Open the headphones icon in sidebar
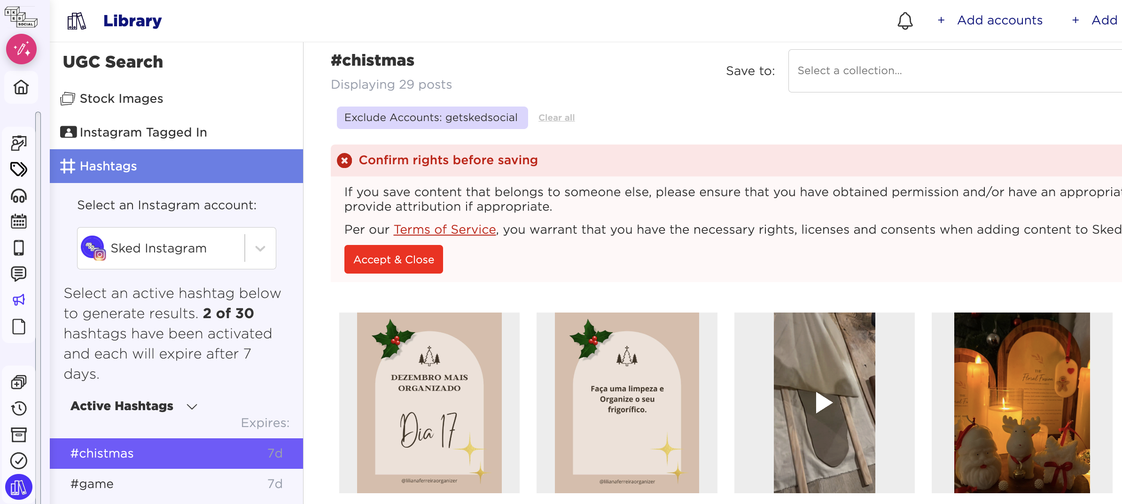1122x504 pixels. pos(19,196)
